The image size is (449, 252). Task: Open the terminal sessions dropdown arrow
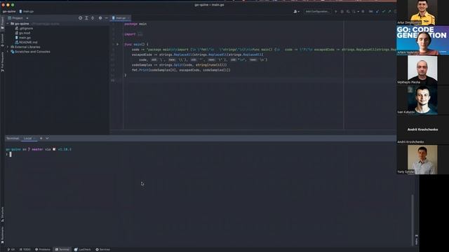pyautogui.click(x=47, y=139)
